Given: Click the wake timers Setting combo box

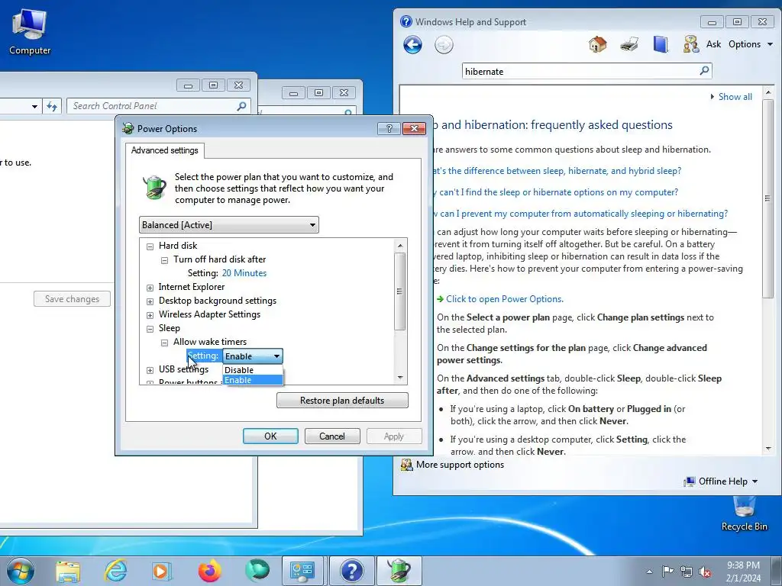Looking at the screenshot, I should click(x=253, y=356).
